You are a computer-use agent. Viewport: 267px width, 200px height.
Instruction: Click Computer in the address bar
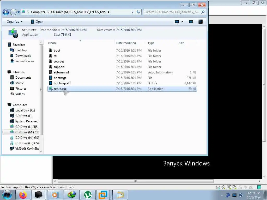[x=38, y=12]
